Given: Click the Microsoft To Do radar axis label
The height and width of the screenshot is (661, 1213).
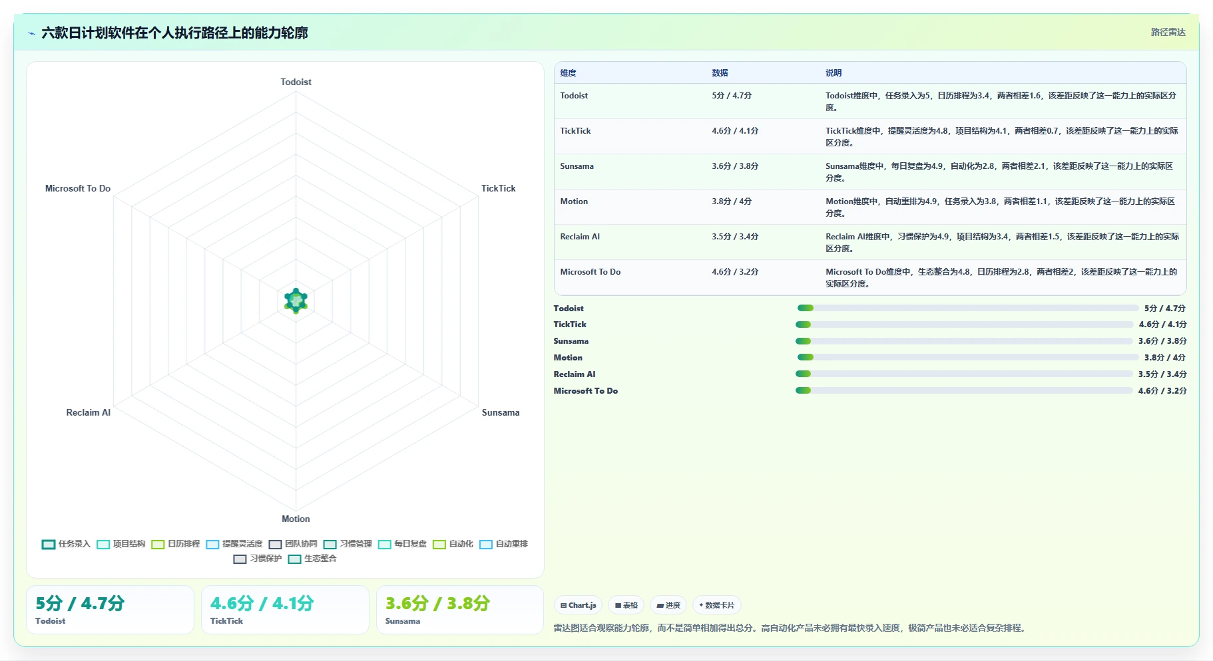Looking at the screenshot, I should 78,188.
